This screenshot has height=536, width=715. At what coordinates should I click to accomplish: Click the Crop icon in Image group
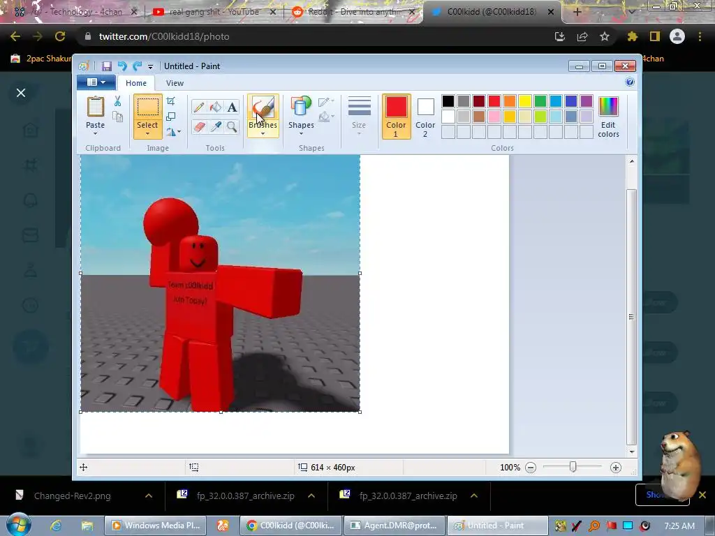click(170, 101)
